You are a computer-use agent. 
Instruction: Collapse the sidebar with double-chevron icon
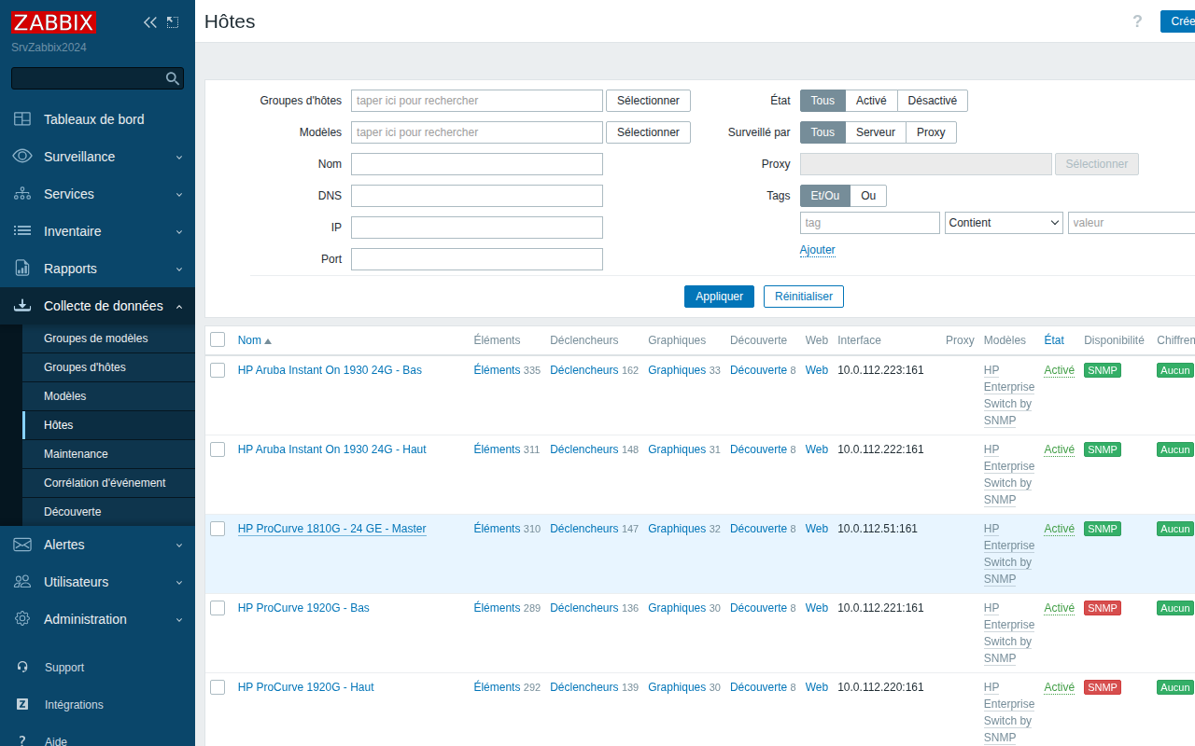(x=150, y=22)
